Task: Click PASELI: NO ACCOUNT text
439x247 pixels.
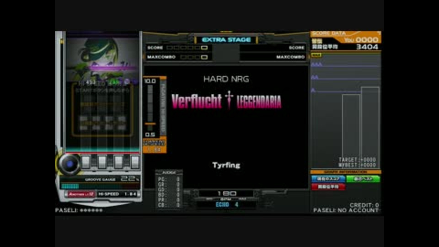Action: [346, 210]
